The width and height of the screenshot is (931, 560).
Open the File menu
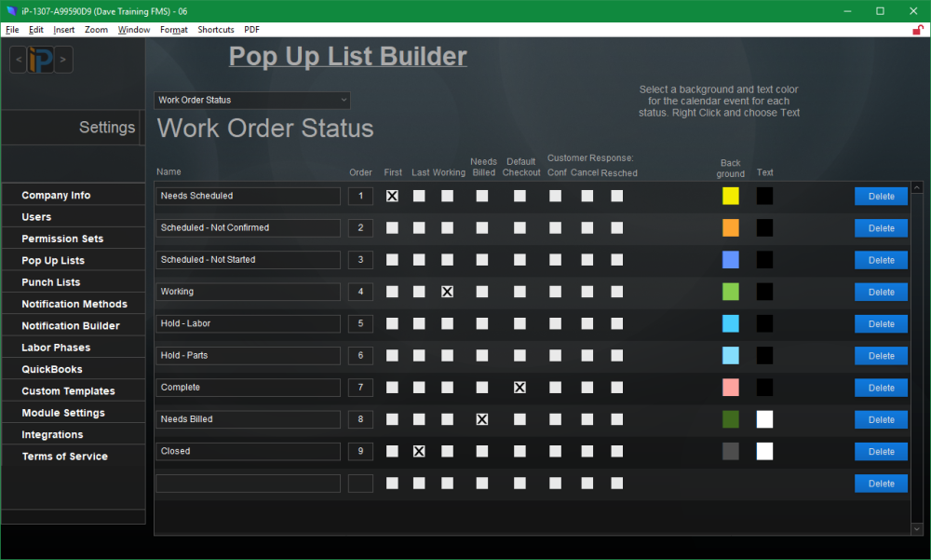(x=12, y=29)
